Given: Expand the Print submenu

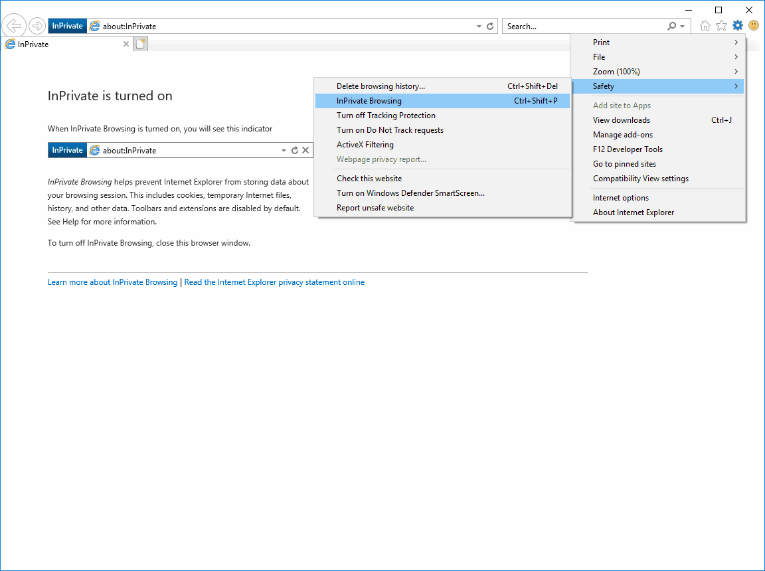Looking at the screenshot, I should pyautogui.click(x=657, y=42).
